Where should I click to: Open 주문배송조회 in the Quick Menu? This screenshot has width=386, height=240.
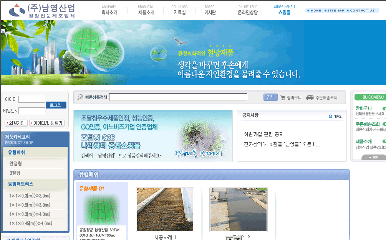368,124
